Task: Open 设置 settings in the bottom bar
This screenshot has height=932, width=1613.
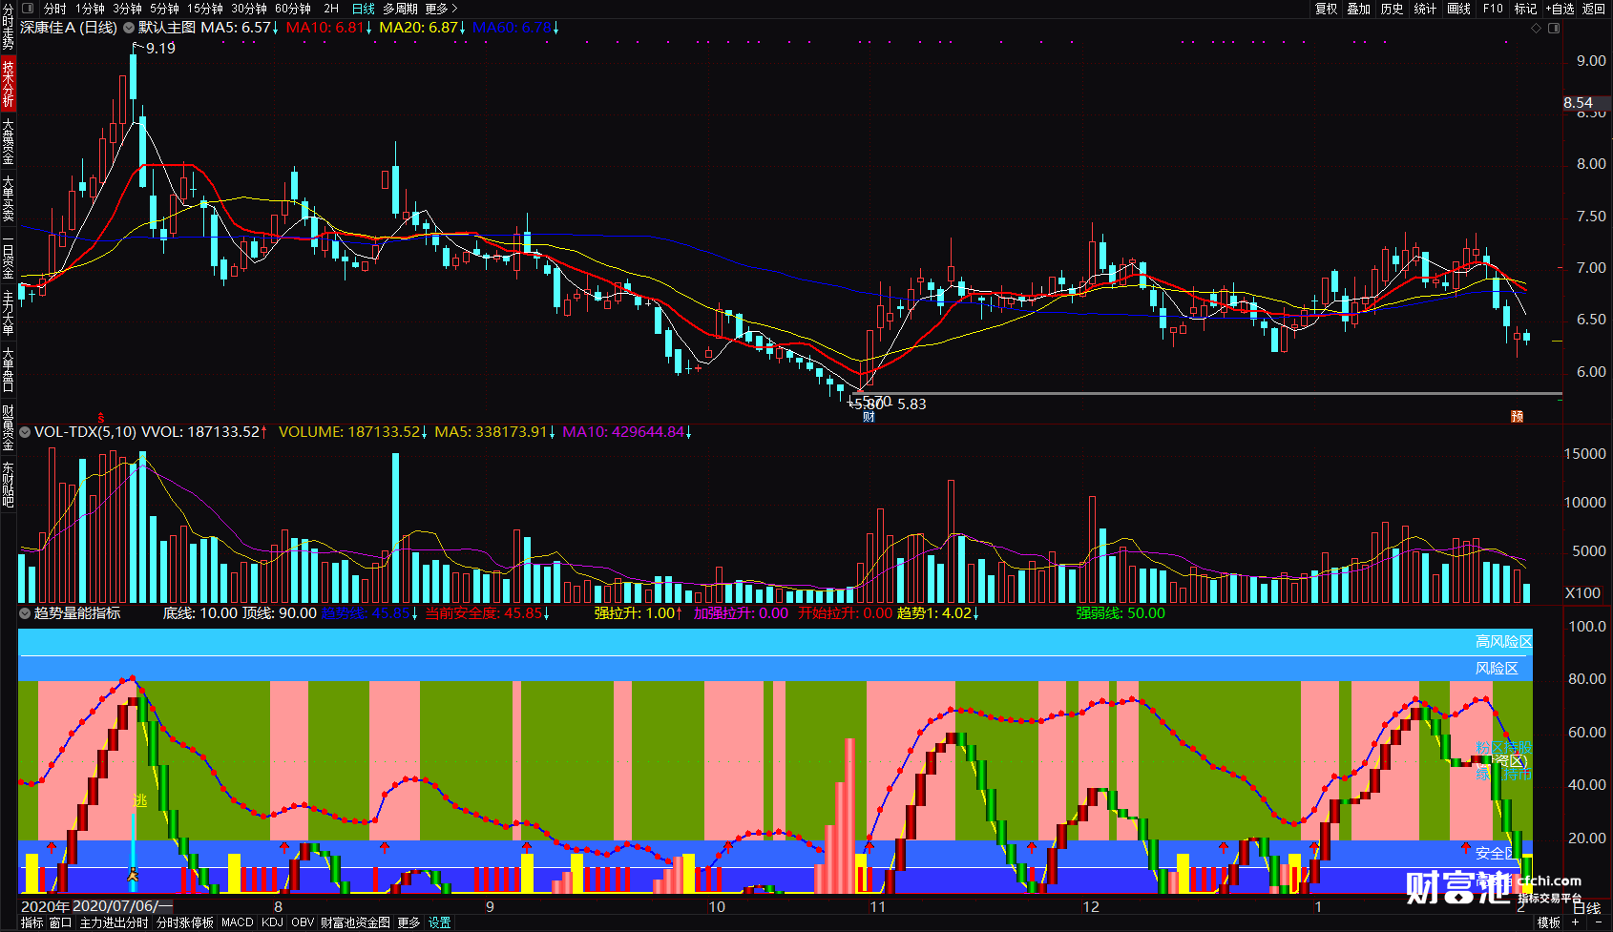Action: (439, 922)
